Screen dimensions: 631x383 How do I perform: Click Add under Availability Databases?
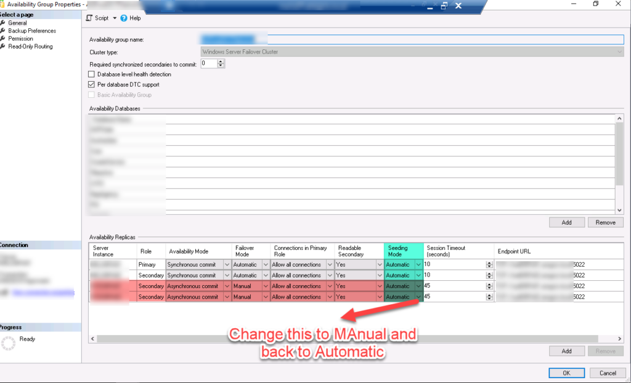pyautogui.click(x=567, y=222)
